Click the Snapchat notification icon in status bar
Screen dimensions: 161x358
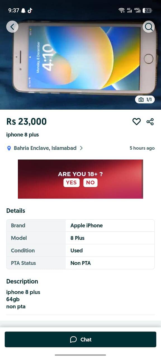[24, 9]
